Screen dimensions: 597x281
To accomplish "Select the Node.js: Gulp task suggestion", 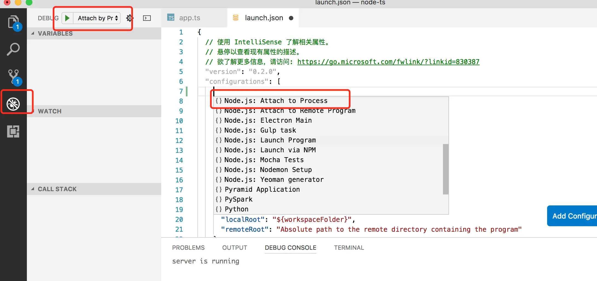I will click(331, 130).
